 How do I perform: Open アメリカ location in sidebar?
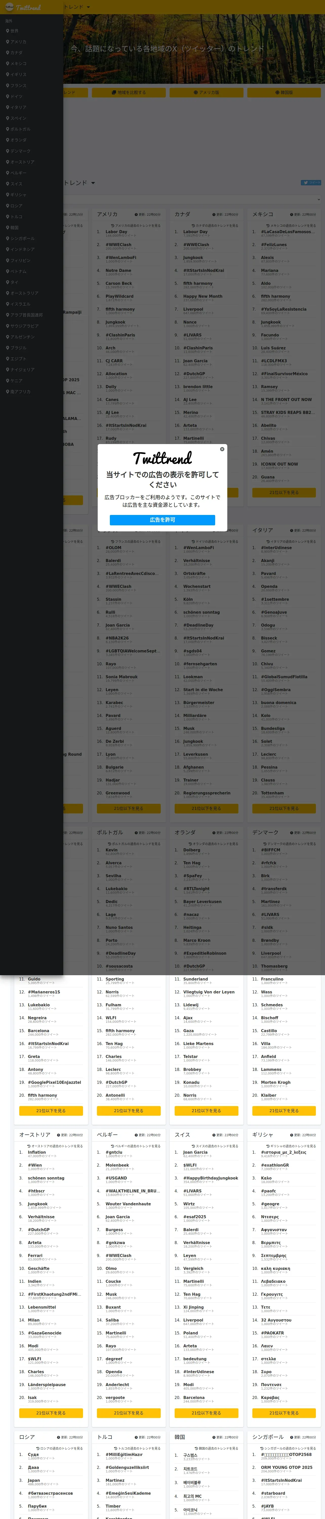click(16, 42)
